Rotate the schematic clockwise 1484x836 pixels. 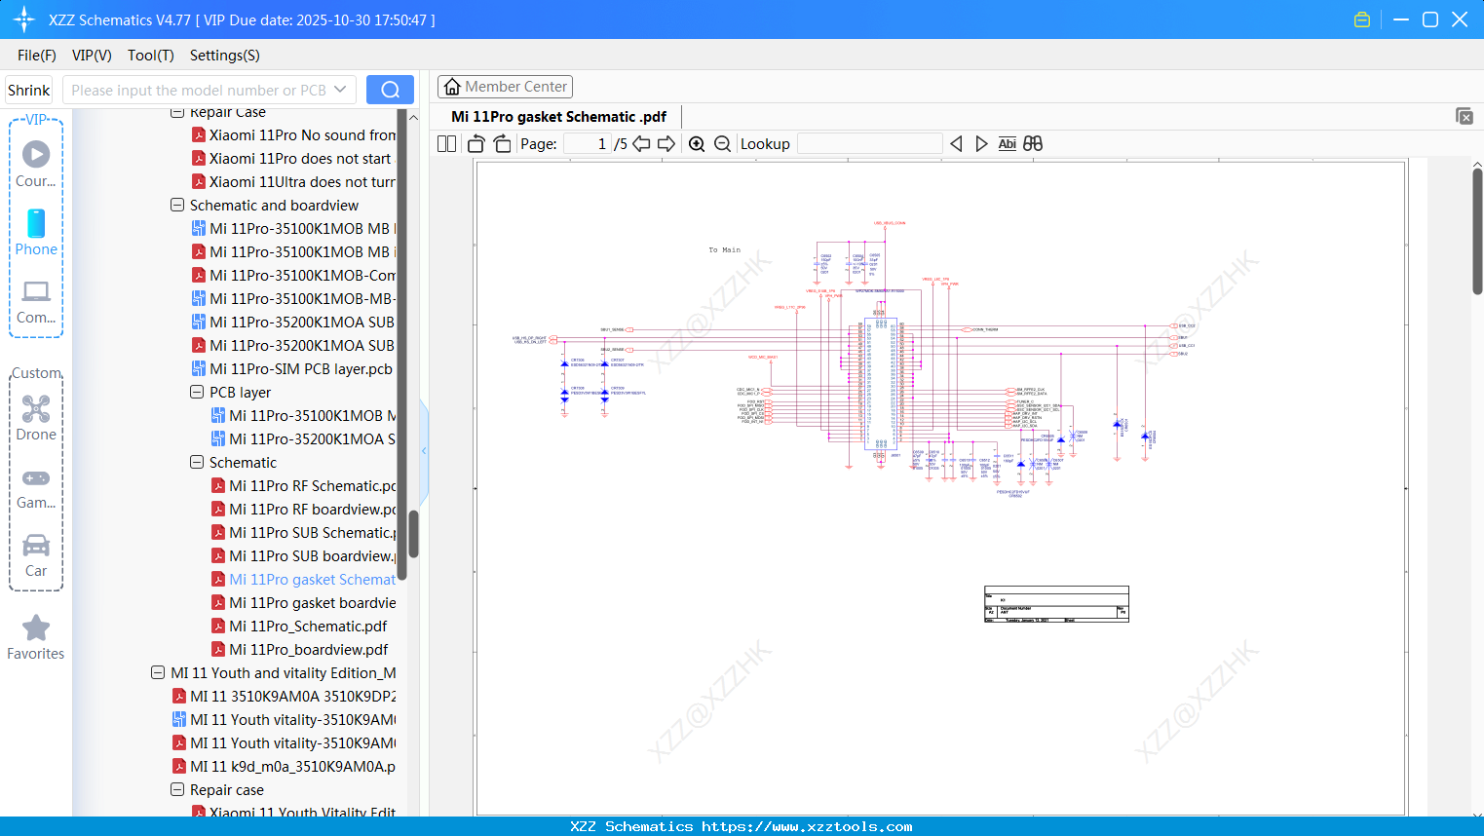(x=502, y=143)
